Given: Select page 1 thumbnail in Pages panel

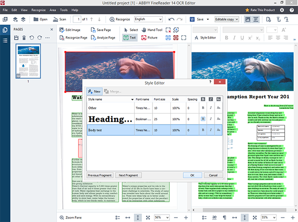Looking at the screenshot, I should point(28,62).
